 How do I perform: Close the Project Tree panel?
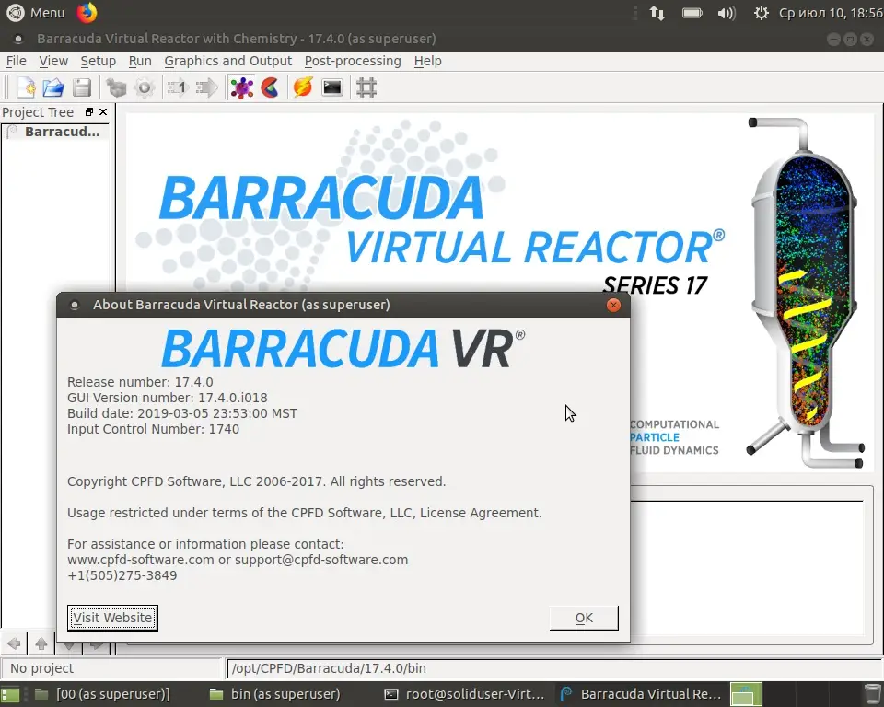[x=103, y=112]
